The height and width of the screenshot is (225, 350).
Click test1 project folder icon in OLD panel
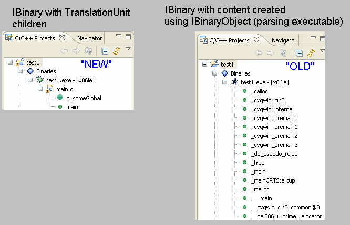(214, 64)
